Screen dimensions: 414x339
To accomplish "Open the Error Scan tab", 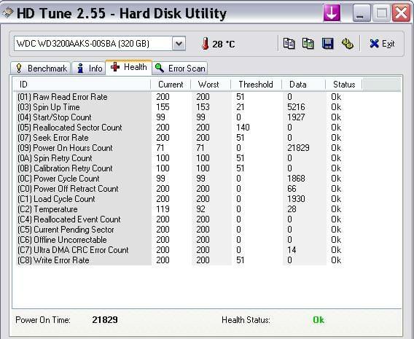I will coord(180,69).
